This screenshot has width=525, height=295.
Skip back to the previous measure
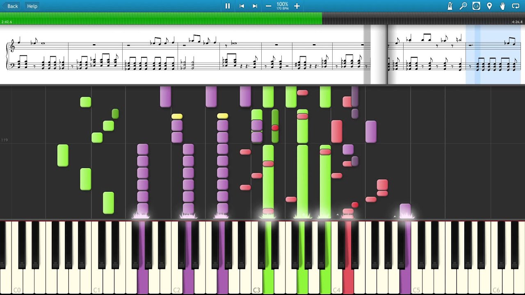[242, 6]
